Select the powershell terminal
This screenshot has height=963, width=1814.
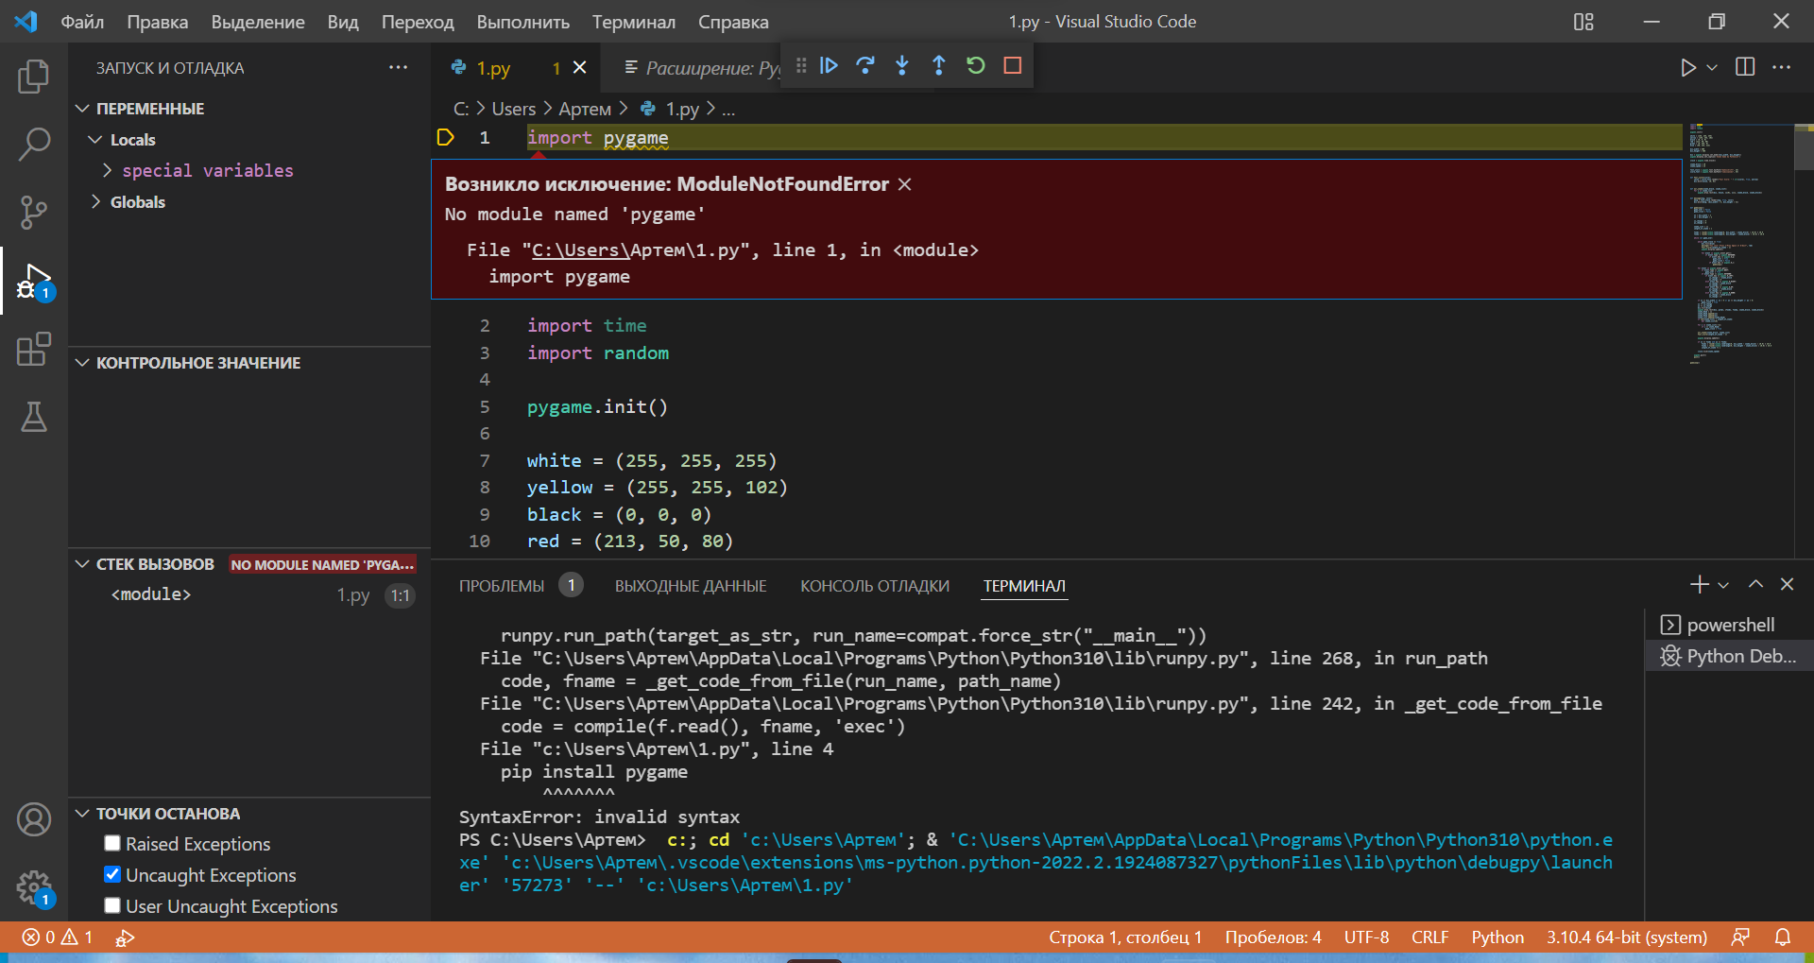click(1729, 625)
